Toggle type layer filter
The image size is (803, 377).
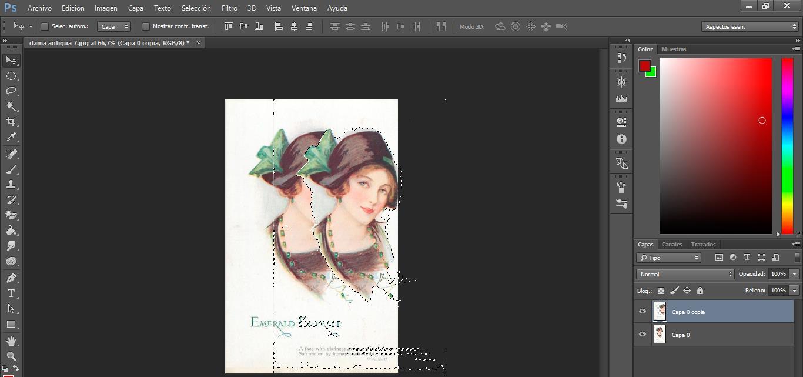pyautogui.click(x=747, y=258)
